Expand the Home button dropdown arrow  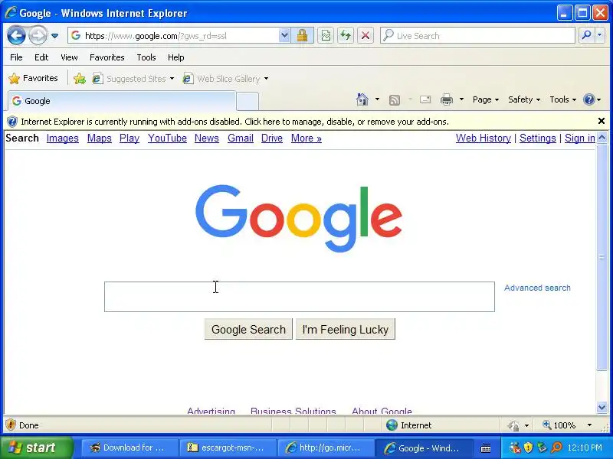377,99
